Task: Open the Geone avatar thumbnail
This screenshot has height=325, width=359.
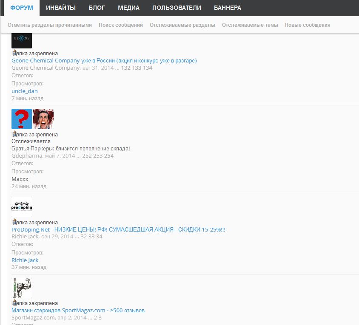Action: pyautogui.click(x=21, y=41)
